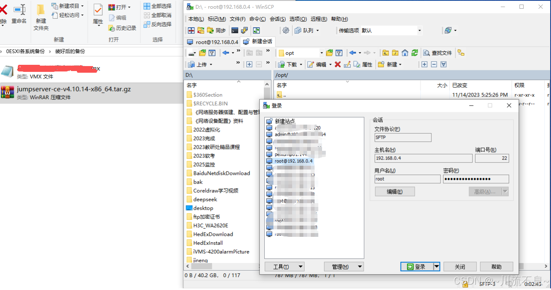Screen dimensions: 551x290
Task: Click the 主机名 host name field
Action: tap(423, 158)
